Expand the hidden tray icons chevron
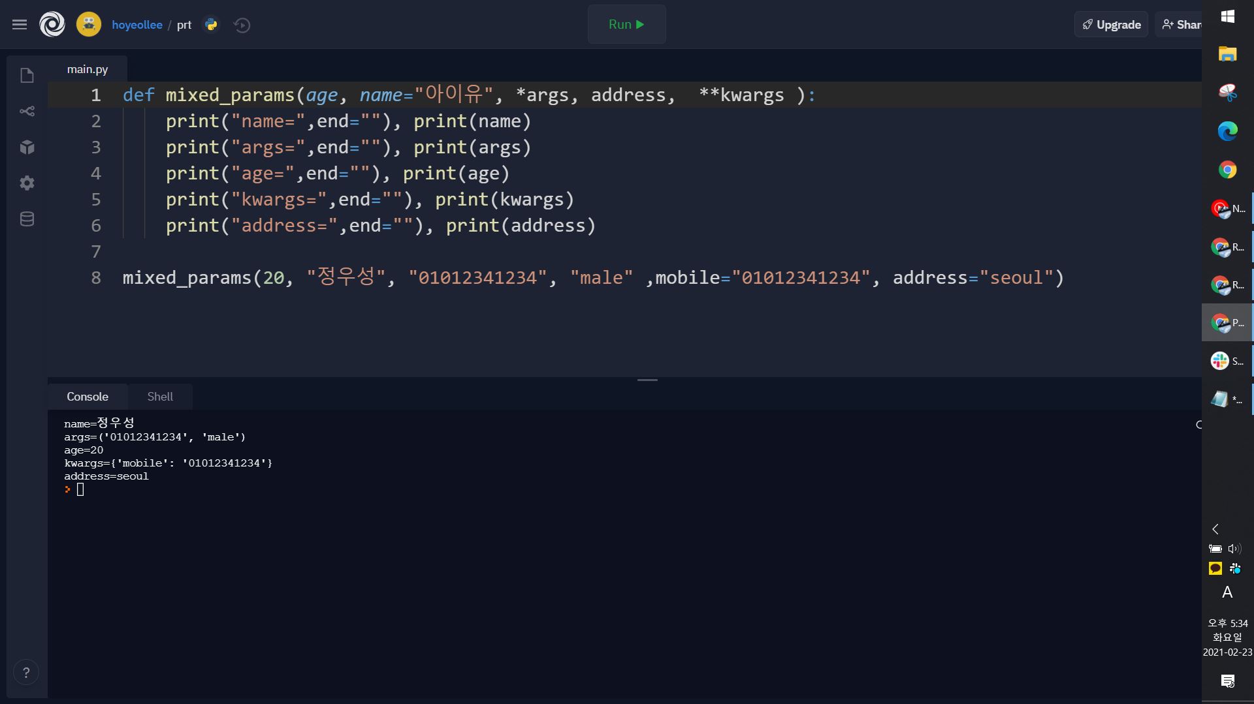This screenshot has width=1254, height=704. [1215, 529]
